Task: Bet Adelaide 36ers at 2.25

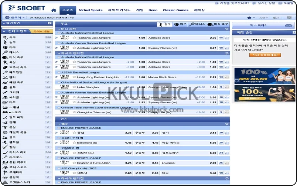Action: [213, 38]
